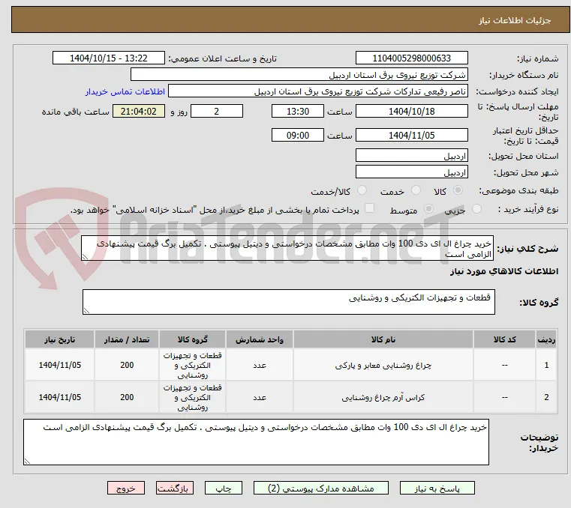
Task: Click quantity 200 in row 2
Action: tap(127, 397)
